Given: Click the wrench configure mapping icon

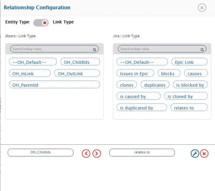Looking at the screenshot, I should coord(195,153).
